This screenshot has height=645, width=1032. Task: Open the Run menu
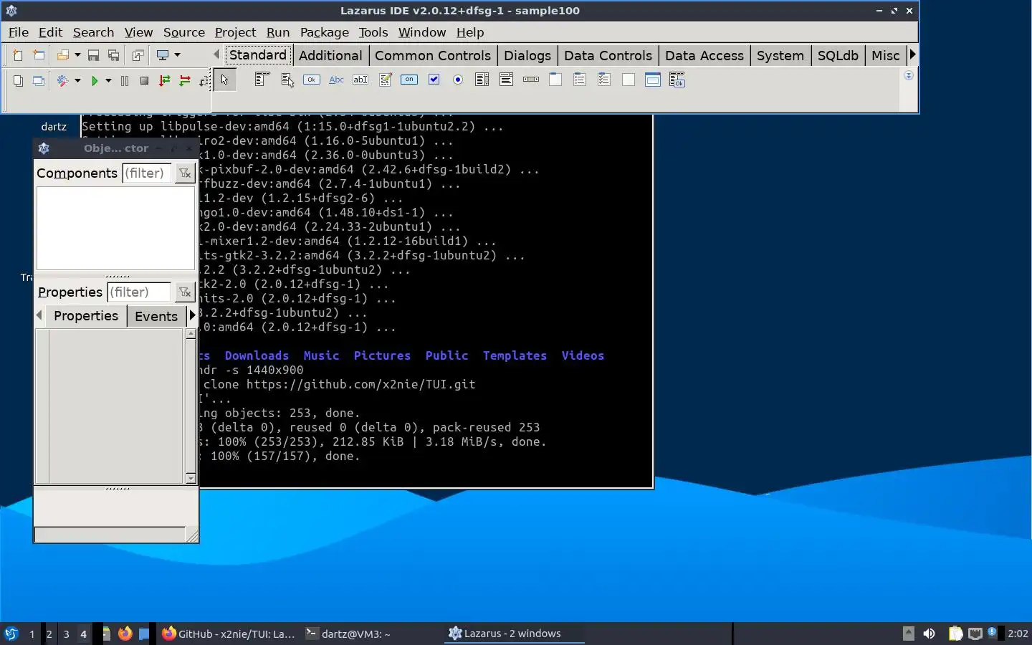point(278,32)
